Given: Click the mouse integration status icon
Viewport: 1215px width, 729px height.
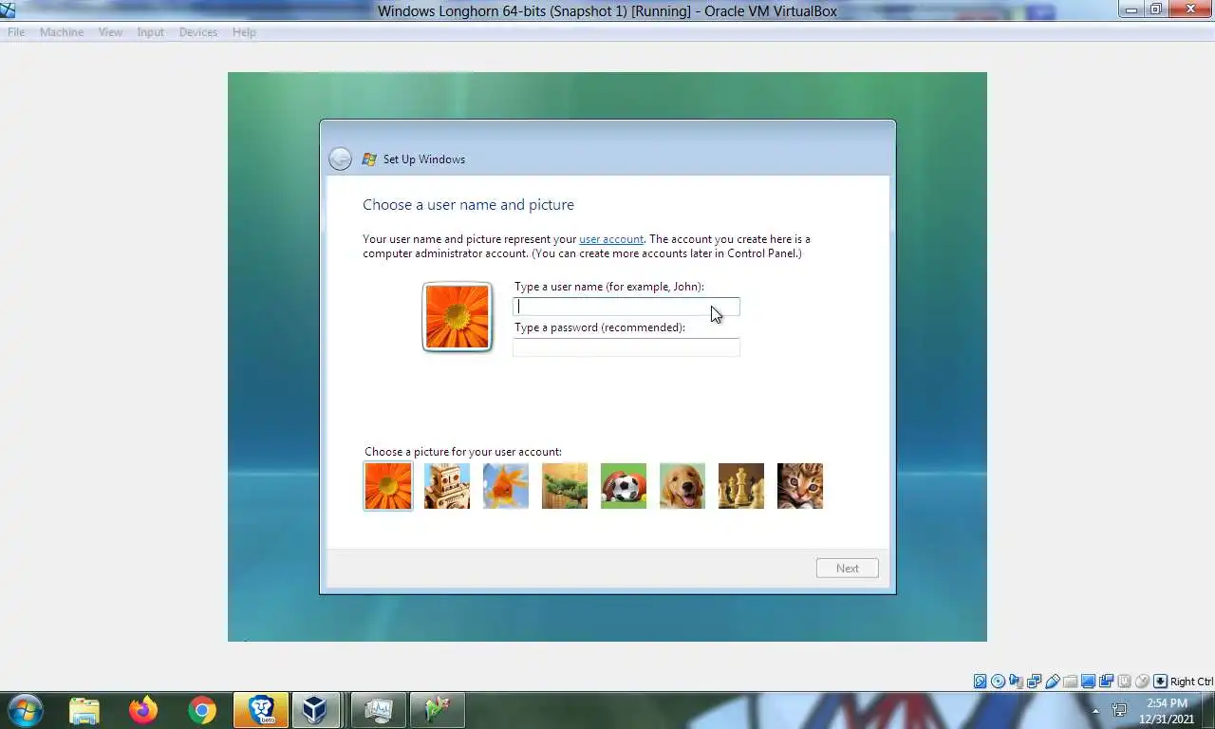Looking at the screenshot, I should [x=1142, y=682].
